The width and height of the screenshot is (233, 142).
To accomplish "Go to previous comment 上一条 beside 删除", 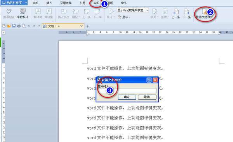I will 87,13.
